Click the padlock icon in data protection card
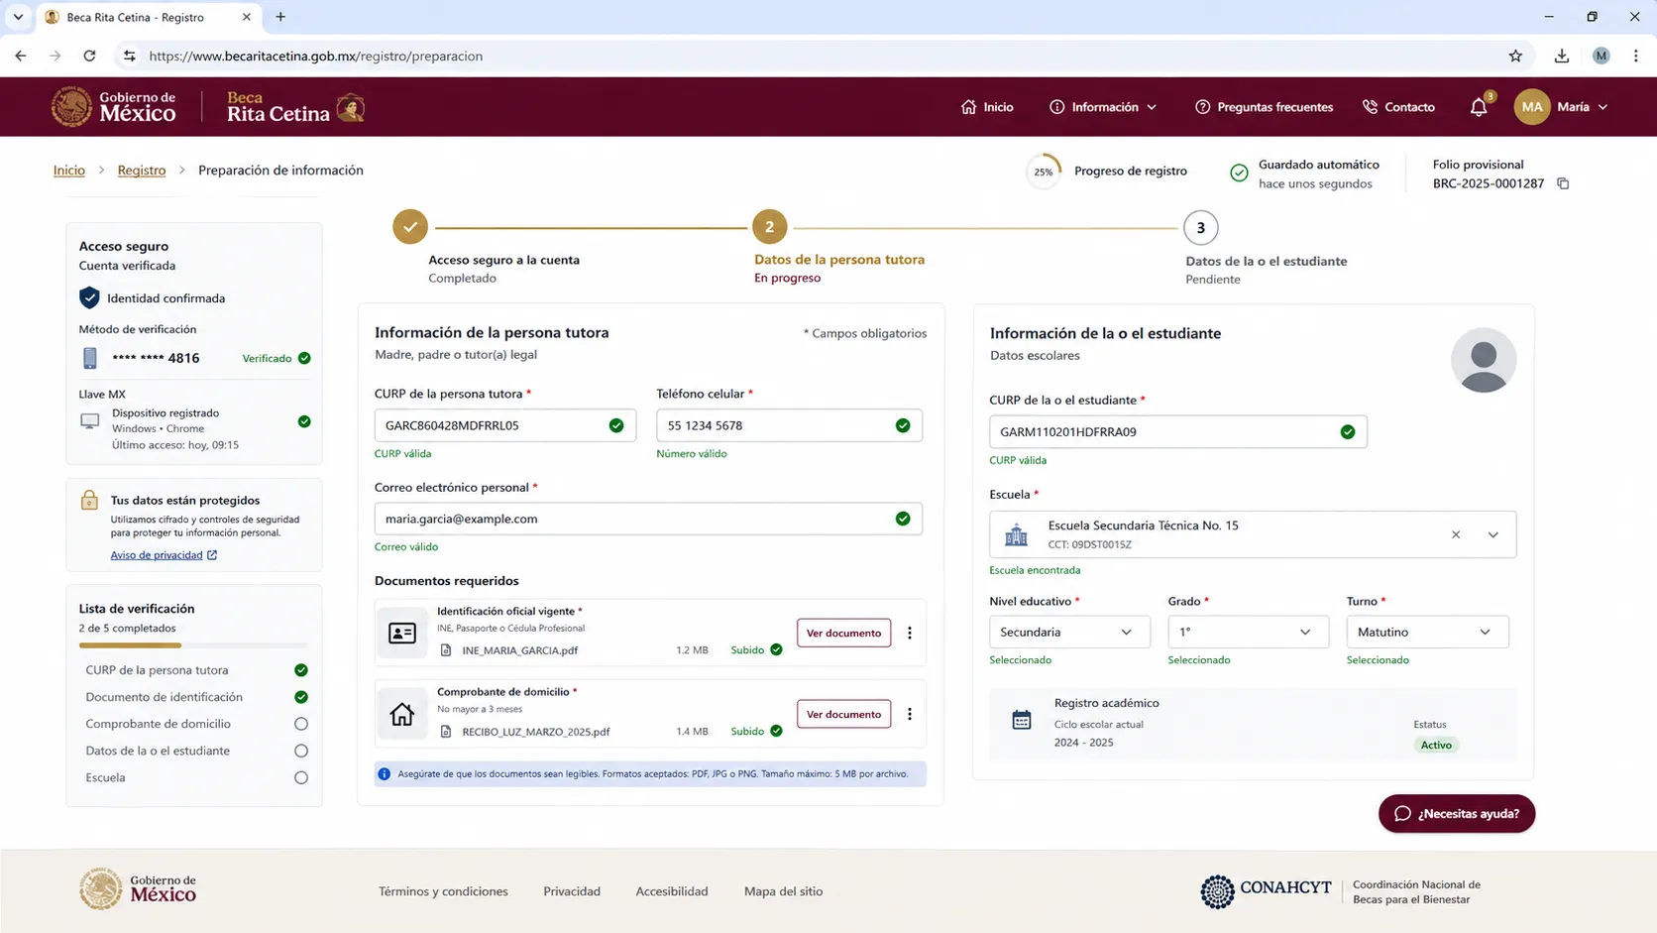Image resolution: width=1657 pixels, height=933 pixels. click(89, 500)
